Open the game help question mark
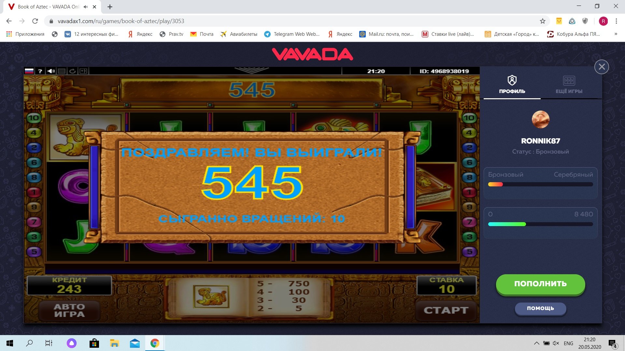 [x=40, y=71]
